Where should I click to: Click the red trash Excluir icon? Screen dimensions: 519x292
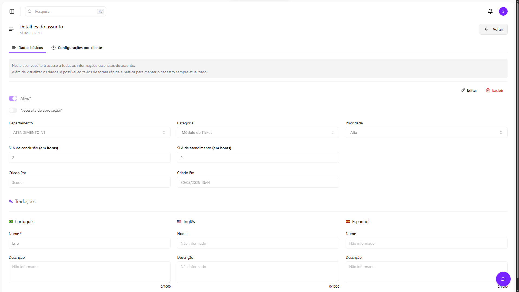coord(488,90)
